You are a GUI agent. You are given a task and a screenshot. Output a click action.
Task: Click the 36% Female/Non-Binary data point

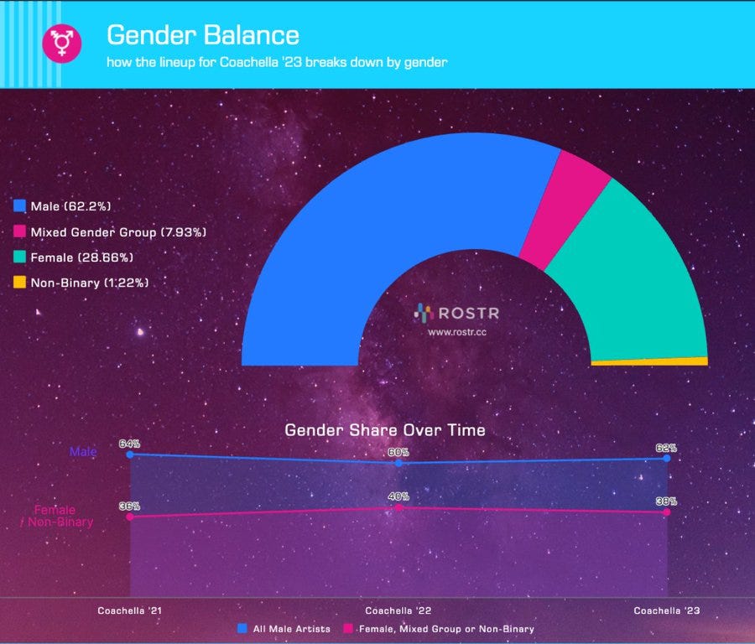[x=129, y=517]
